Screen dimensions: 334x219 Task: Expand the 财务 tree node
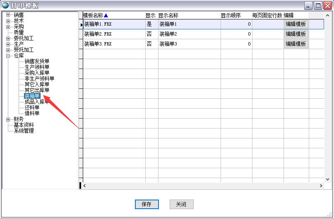8,119
